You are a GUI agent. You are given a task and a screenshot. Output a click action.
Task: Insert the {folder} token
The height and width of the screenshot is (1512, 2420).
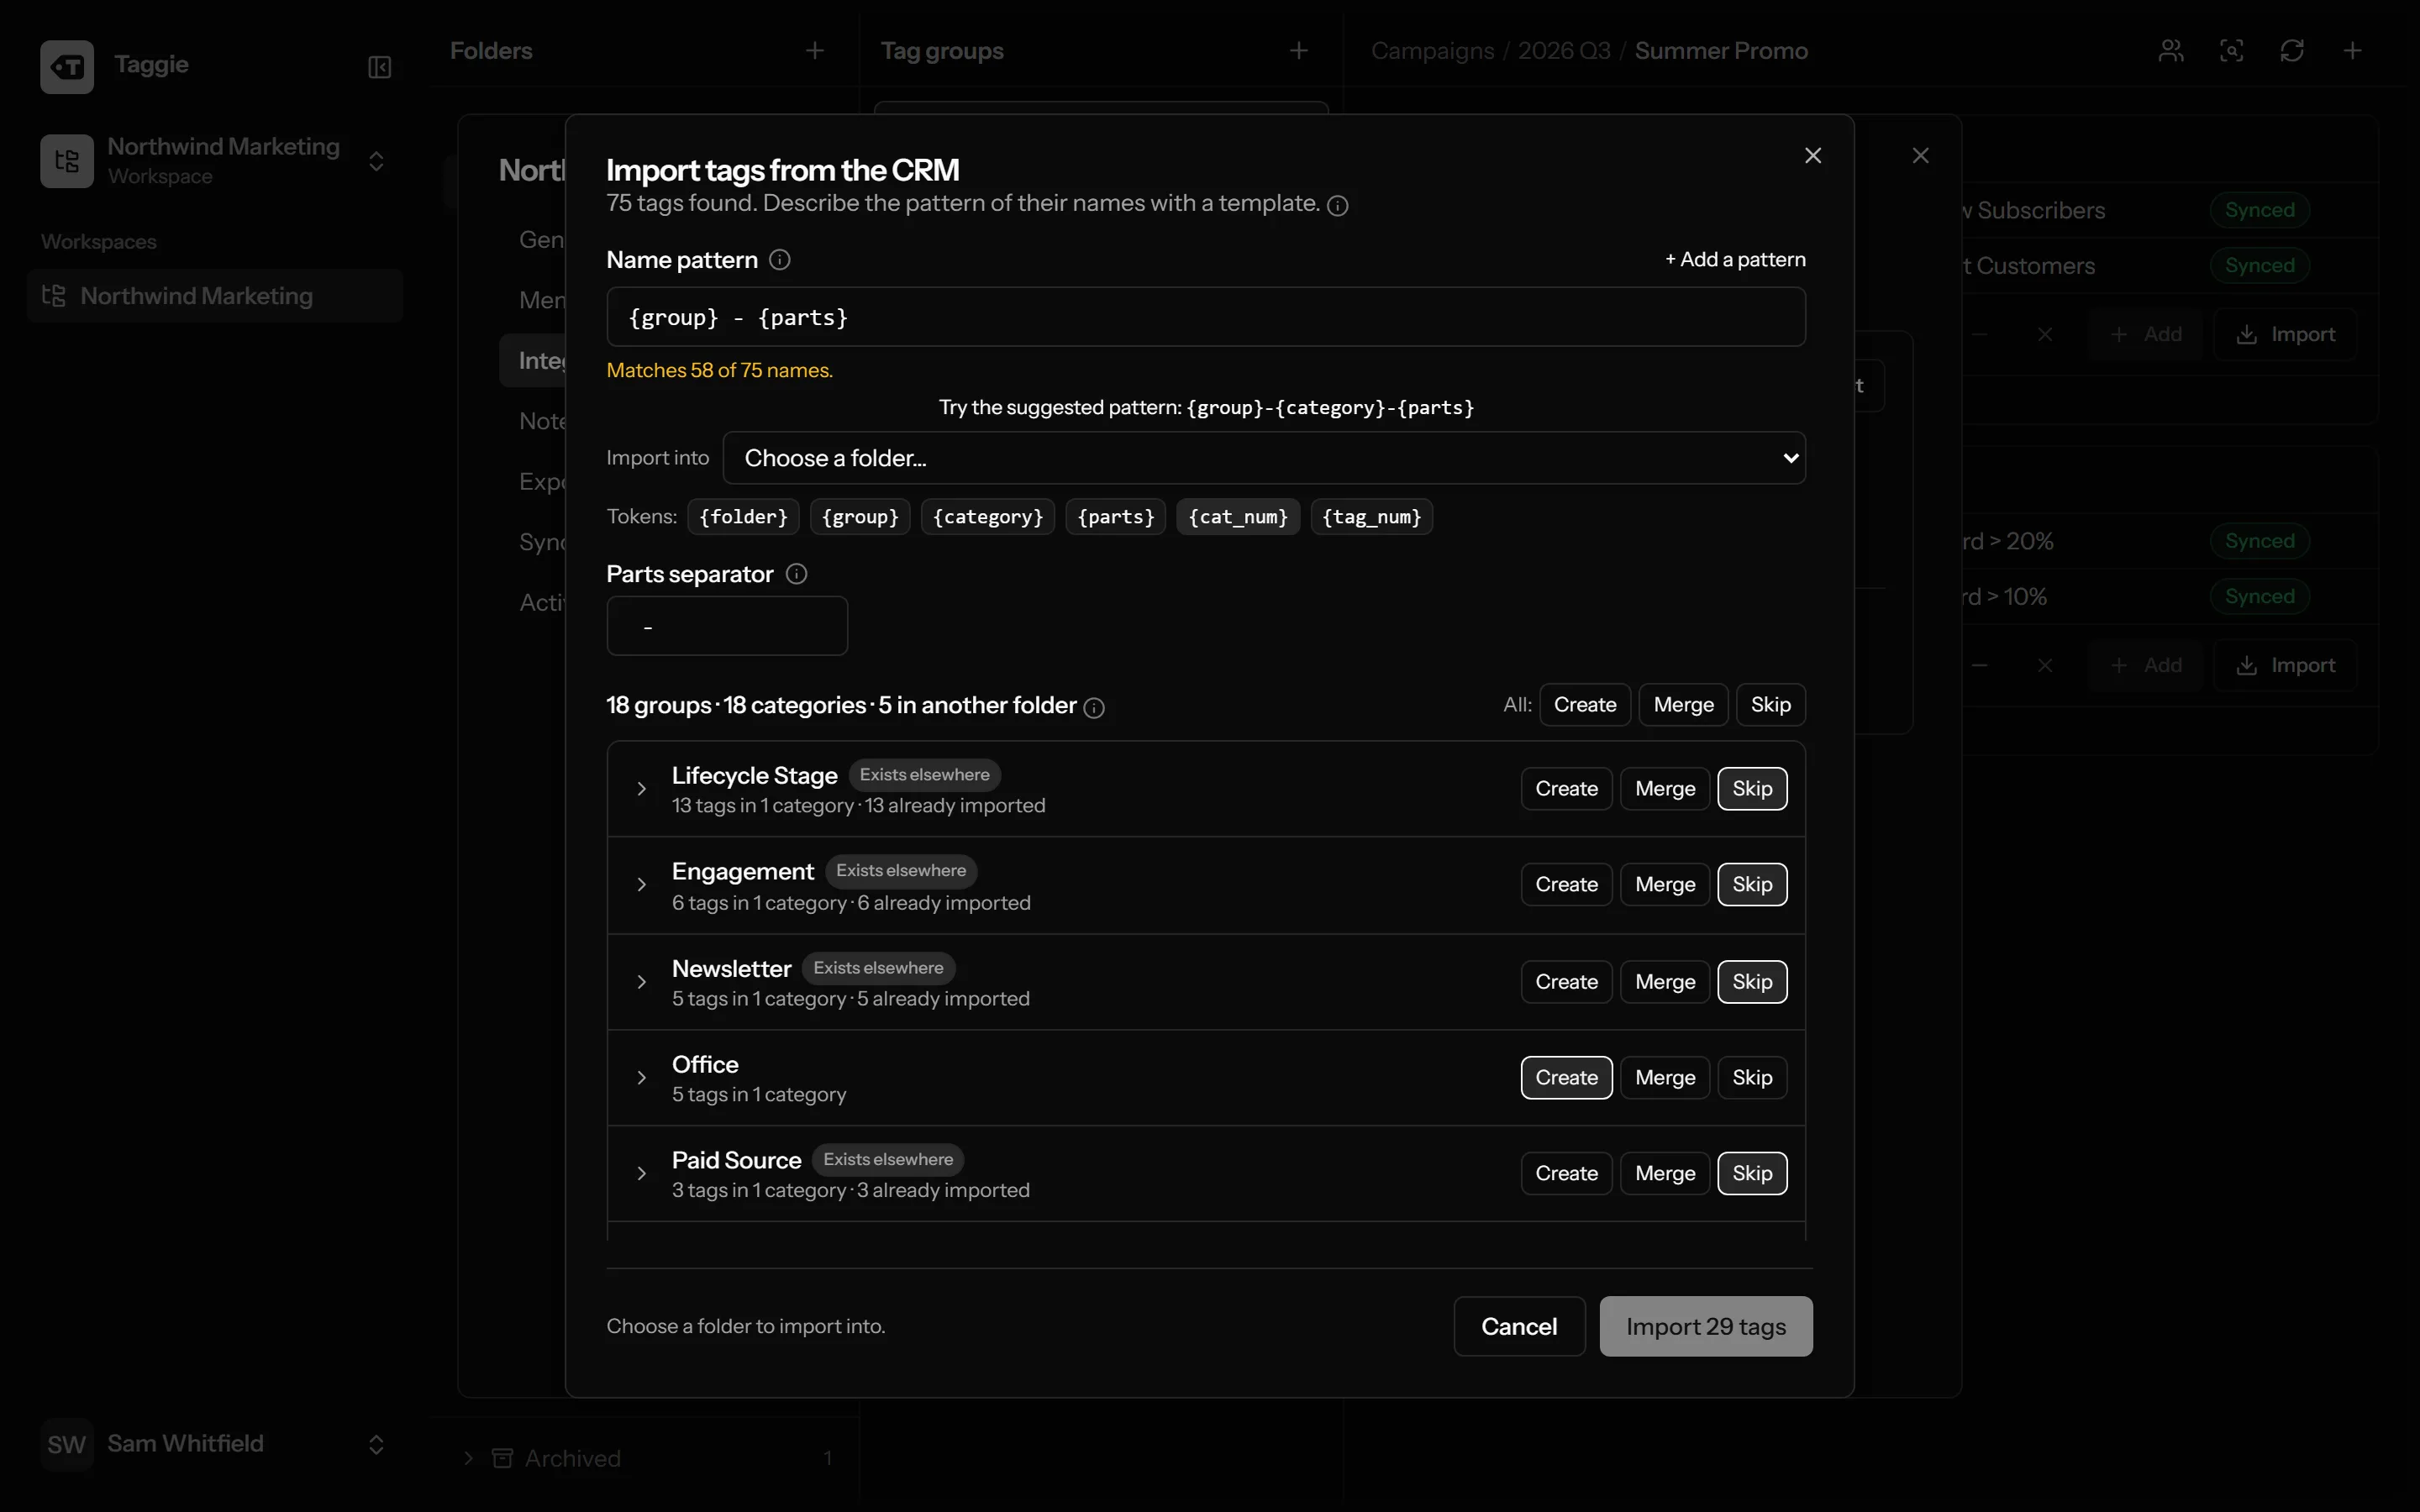click(743, 517)
